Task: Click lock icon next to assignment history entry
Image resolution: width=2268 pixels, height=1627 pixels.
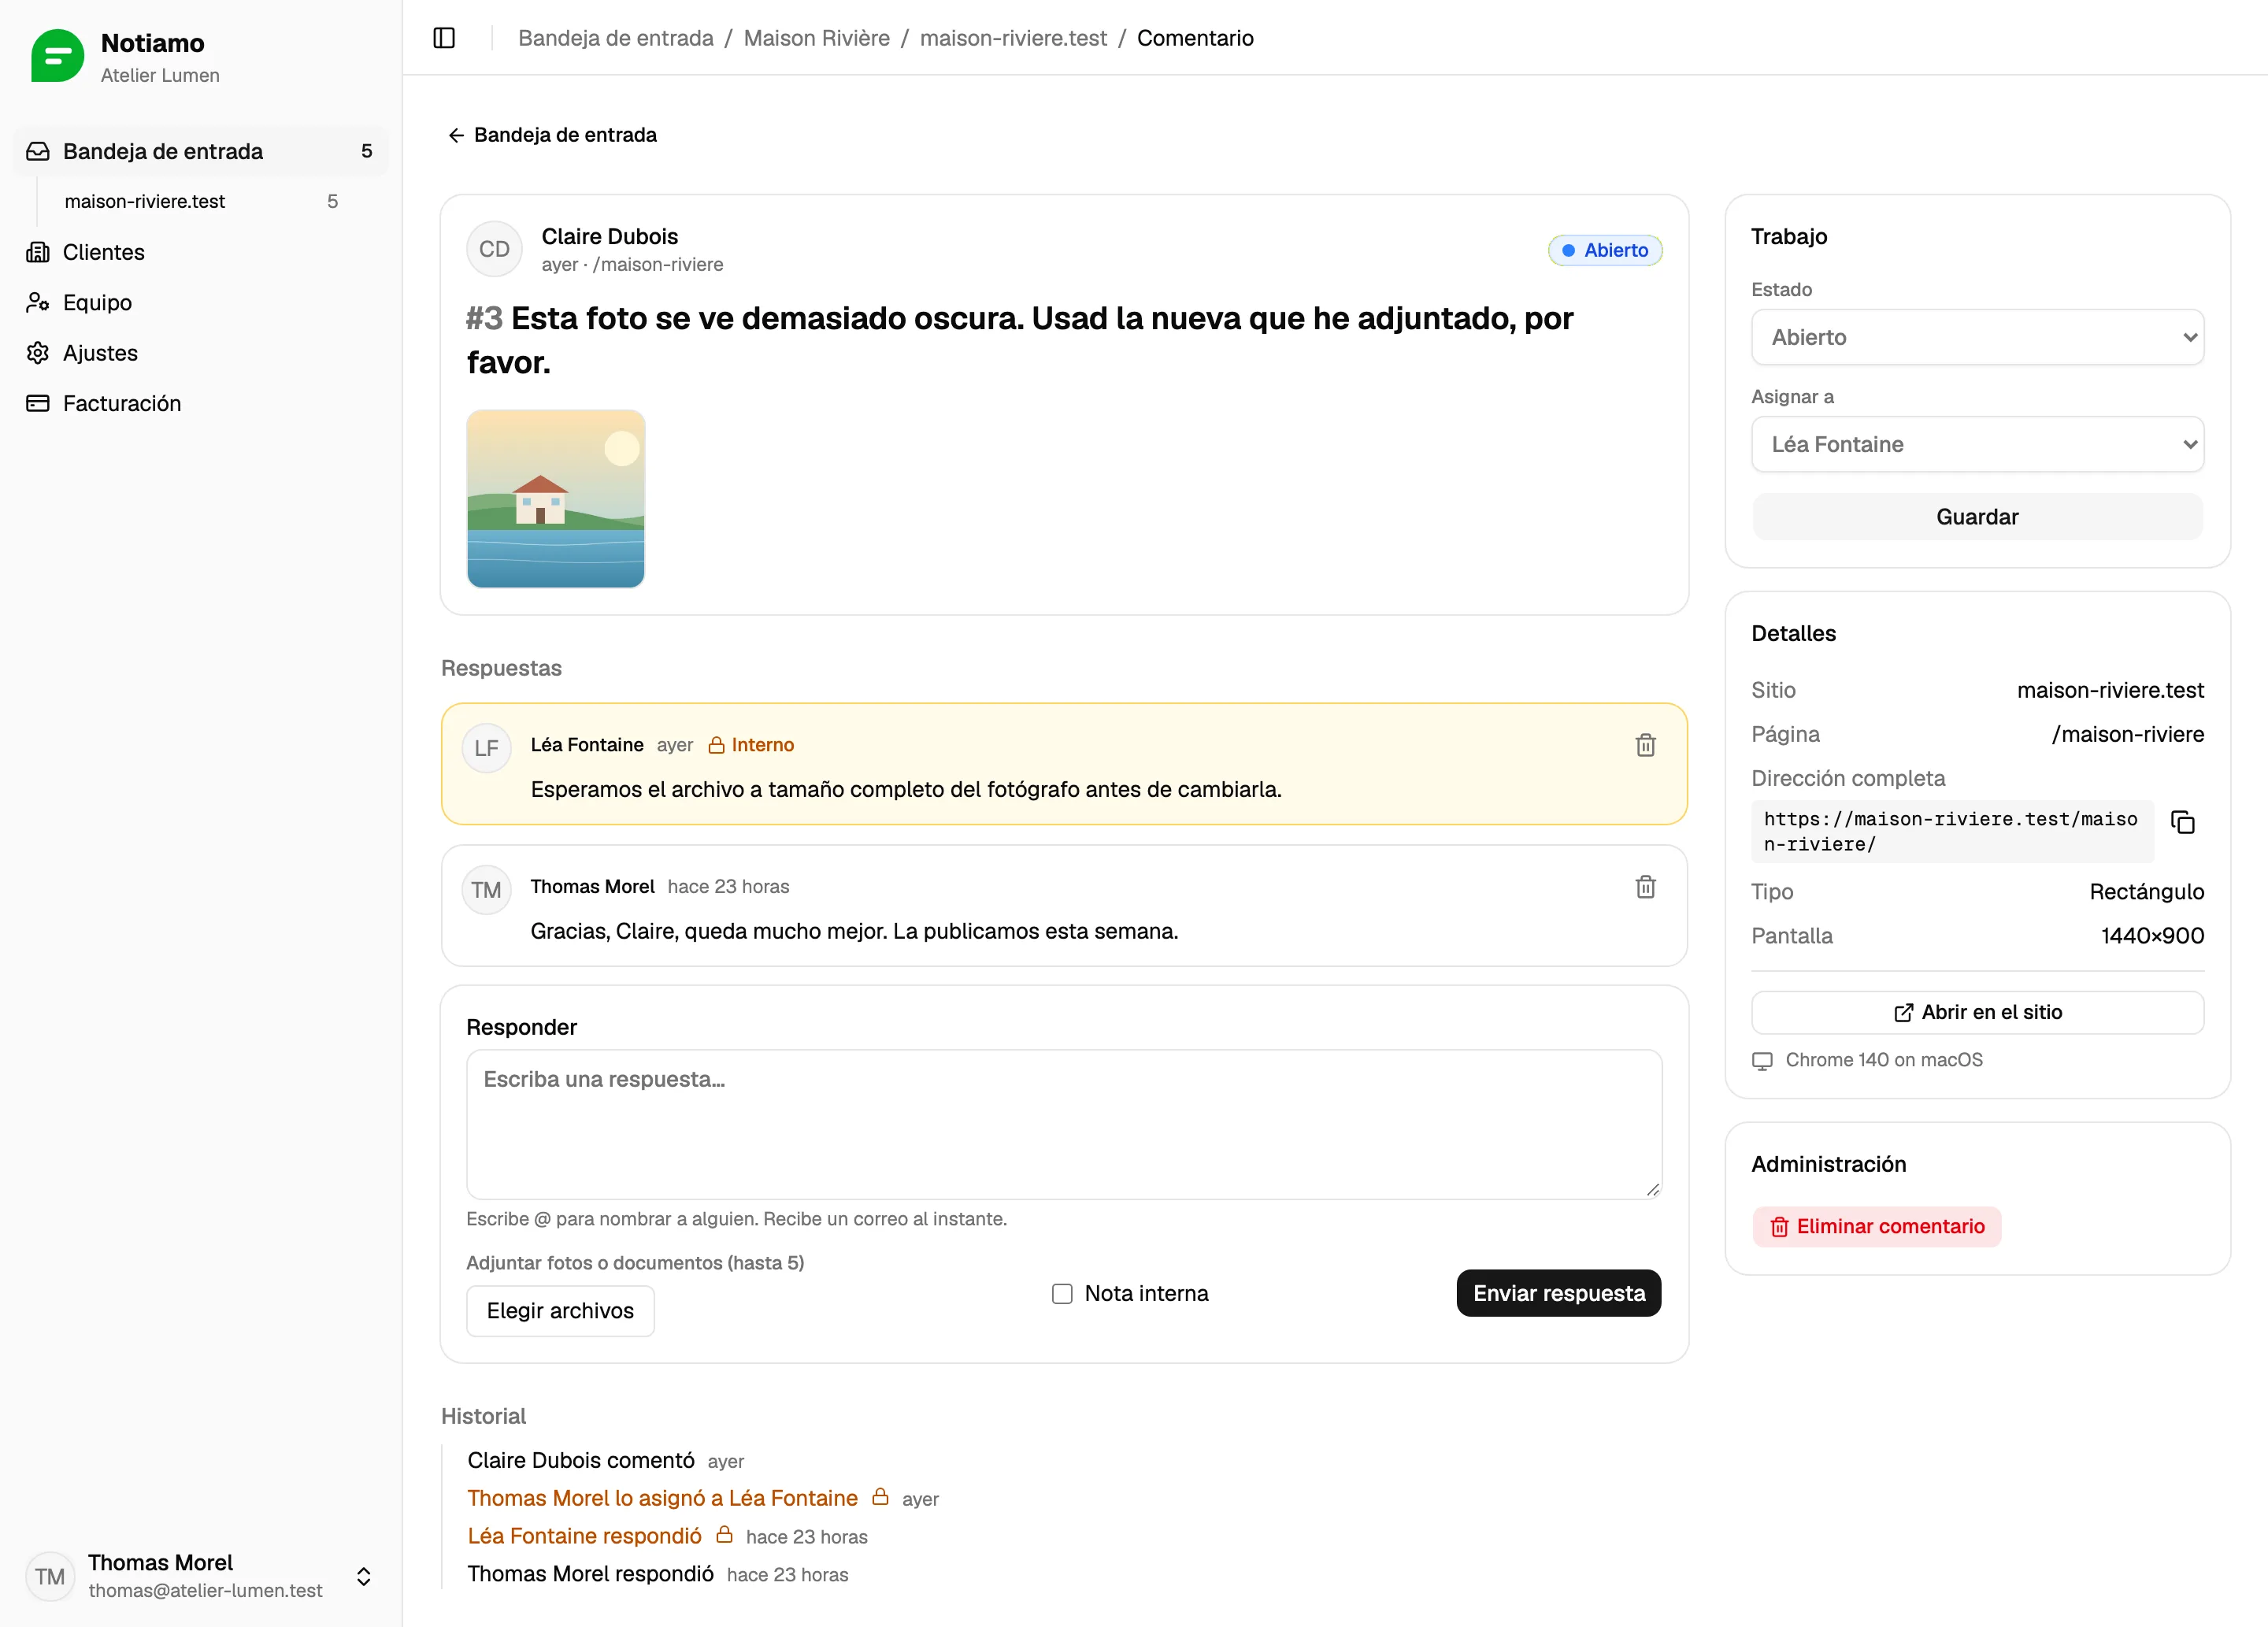Action: [880, 1497]
